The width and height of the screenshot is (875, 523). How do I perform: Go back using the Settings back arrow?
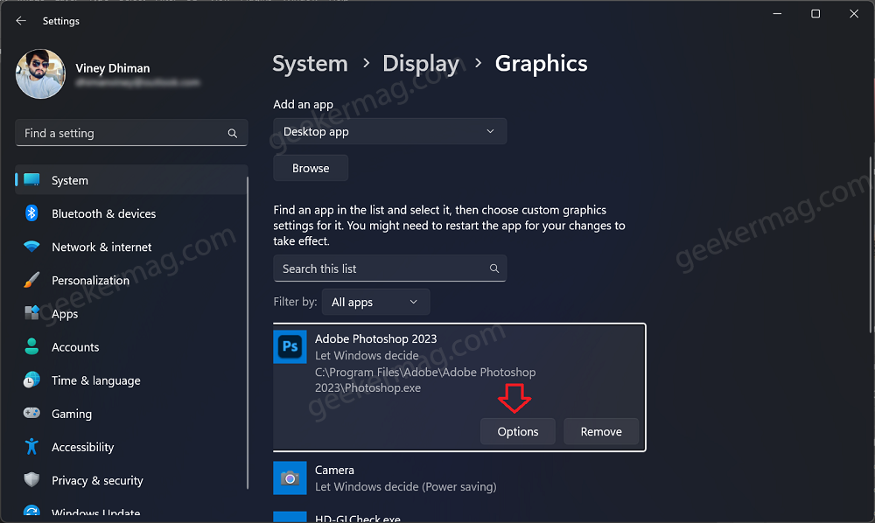coord(21,21)
